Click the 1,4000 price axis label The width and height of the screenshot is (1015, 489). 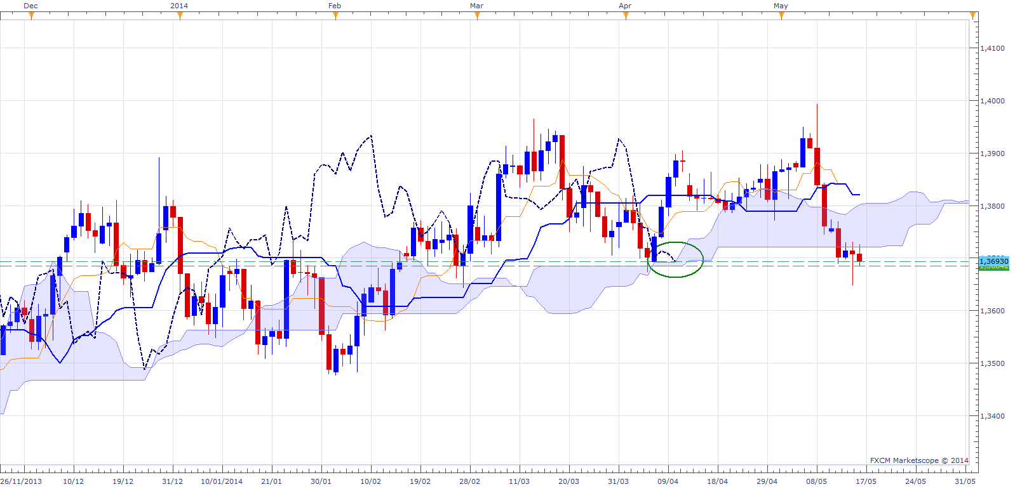[993, 101]
